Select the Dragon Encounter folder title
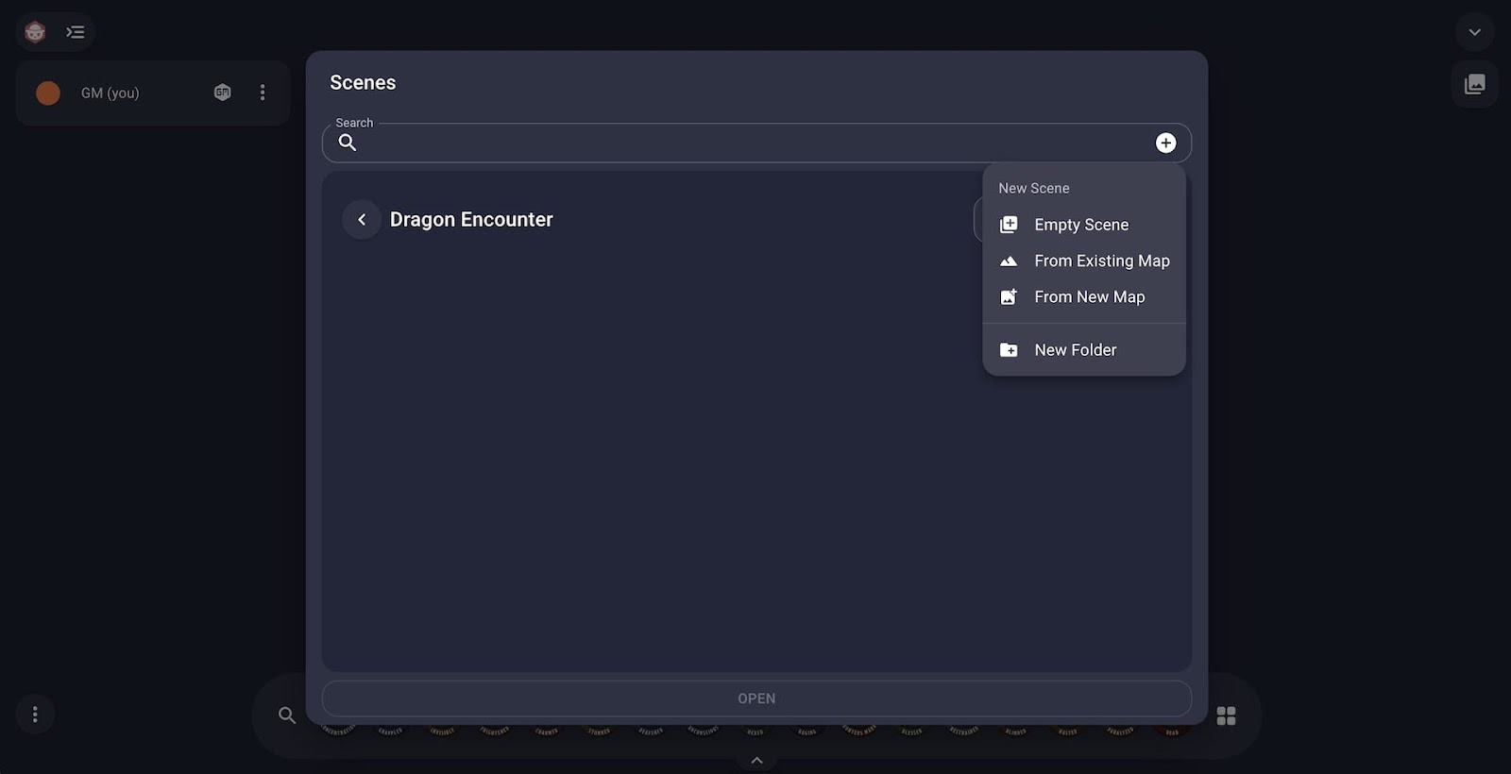 [471, 219]
